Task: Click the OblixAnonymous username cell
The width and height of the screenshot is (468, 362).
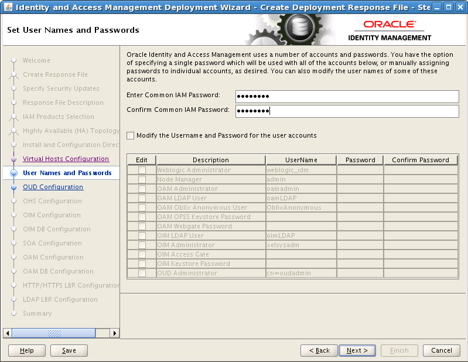Action: [x=301, y=207]
